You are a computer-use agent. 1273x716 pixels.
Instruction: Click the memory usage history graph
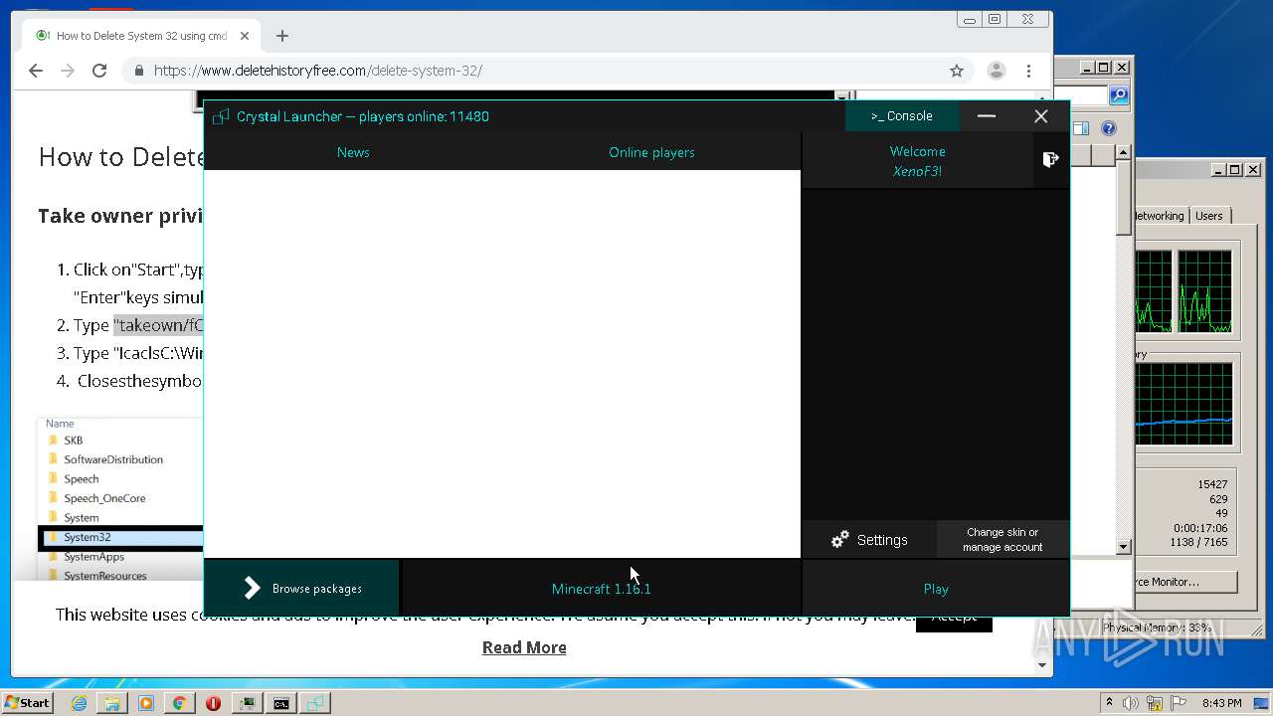coord(1183,404)
